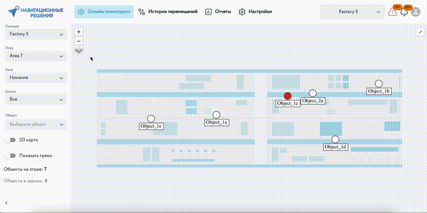Click the Объекты на этаже: 7 counter
The height and width of the screenshot is (213, 427).
(25, 169)
